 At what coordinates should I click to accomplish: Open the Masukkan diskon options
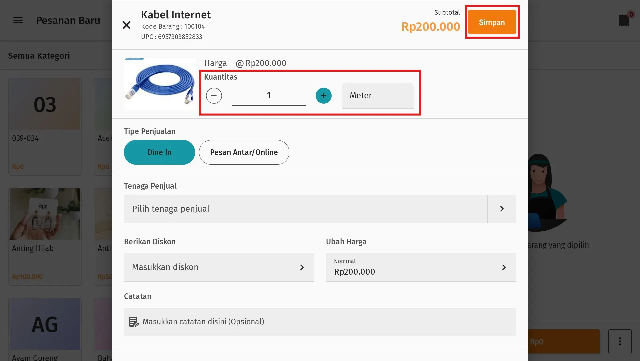click(219, 267)
